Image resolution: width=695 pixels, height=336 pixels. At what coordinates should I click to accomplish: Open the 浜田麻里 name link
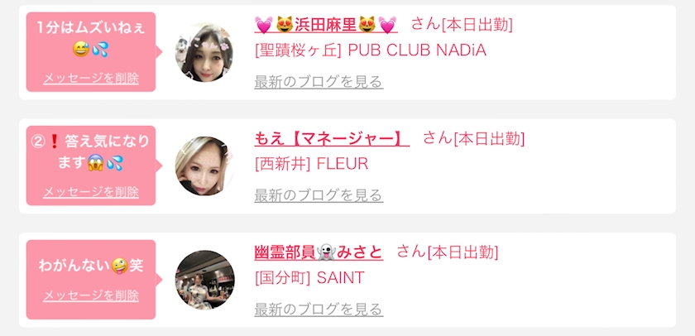pos(326,24)
